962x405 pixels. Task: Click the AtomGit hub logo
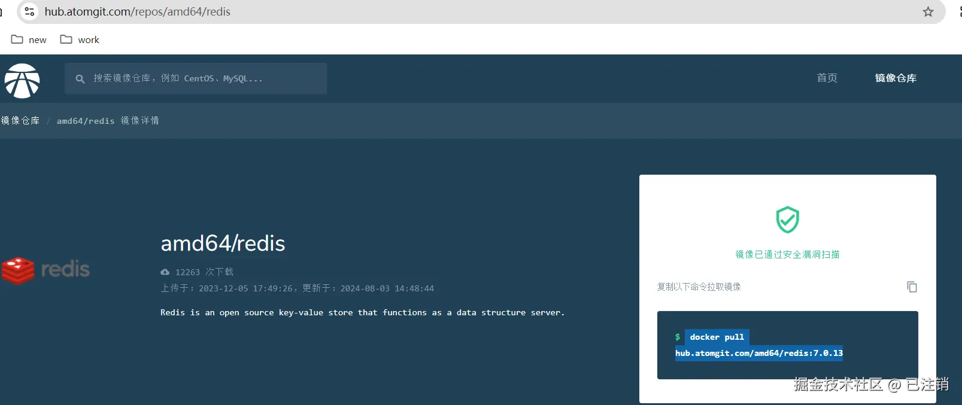pos(22,81)
